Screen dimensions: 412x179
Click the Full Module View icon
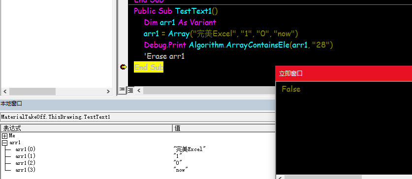[x=130, y=90]
